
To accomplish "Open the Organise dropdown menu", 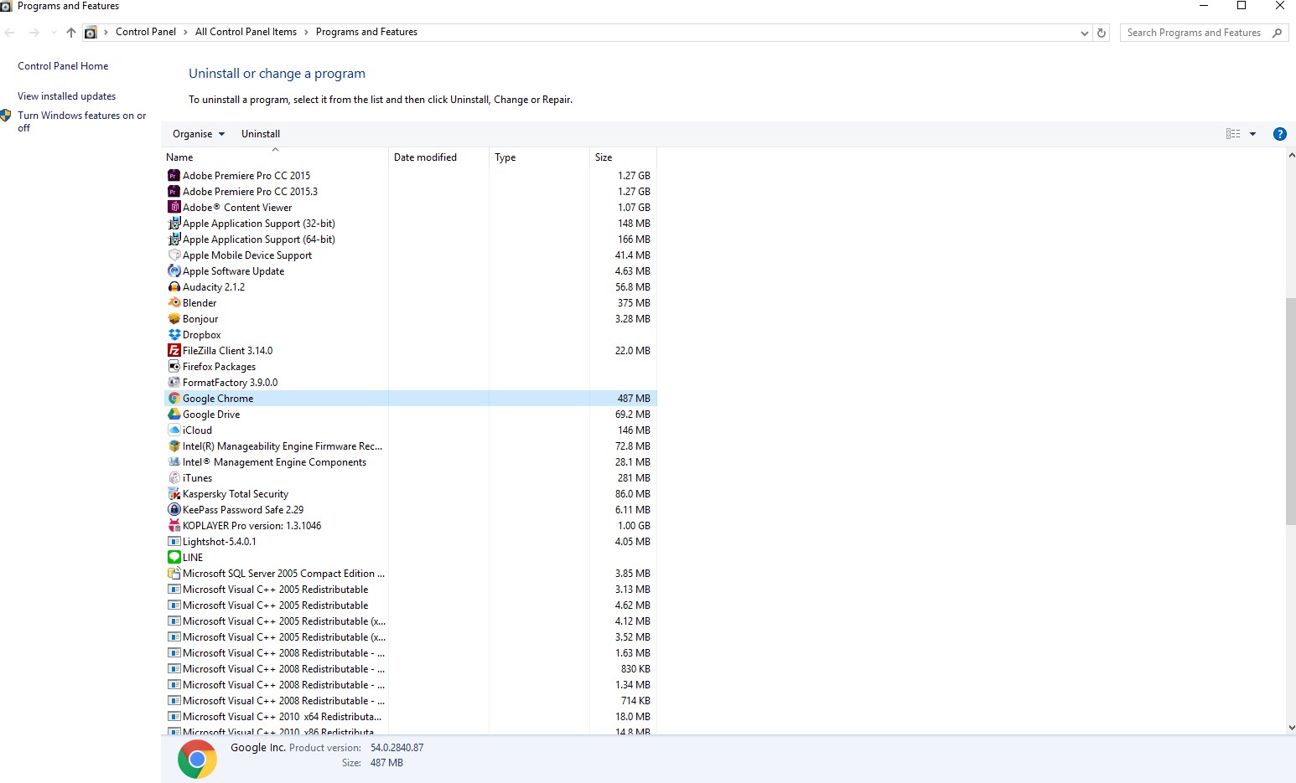I will pyautogui.click(x=199, y=134).
